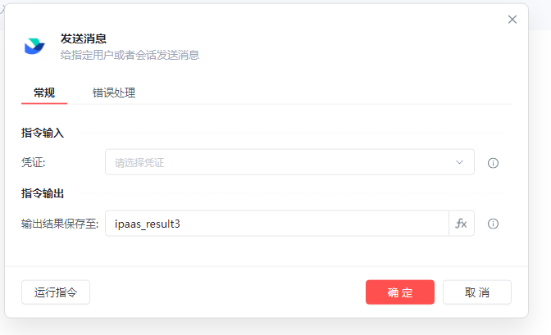Click the 输出结果保存至: field label

tap(60, 224)
